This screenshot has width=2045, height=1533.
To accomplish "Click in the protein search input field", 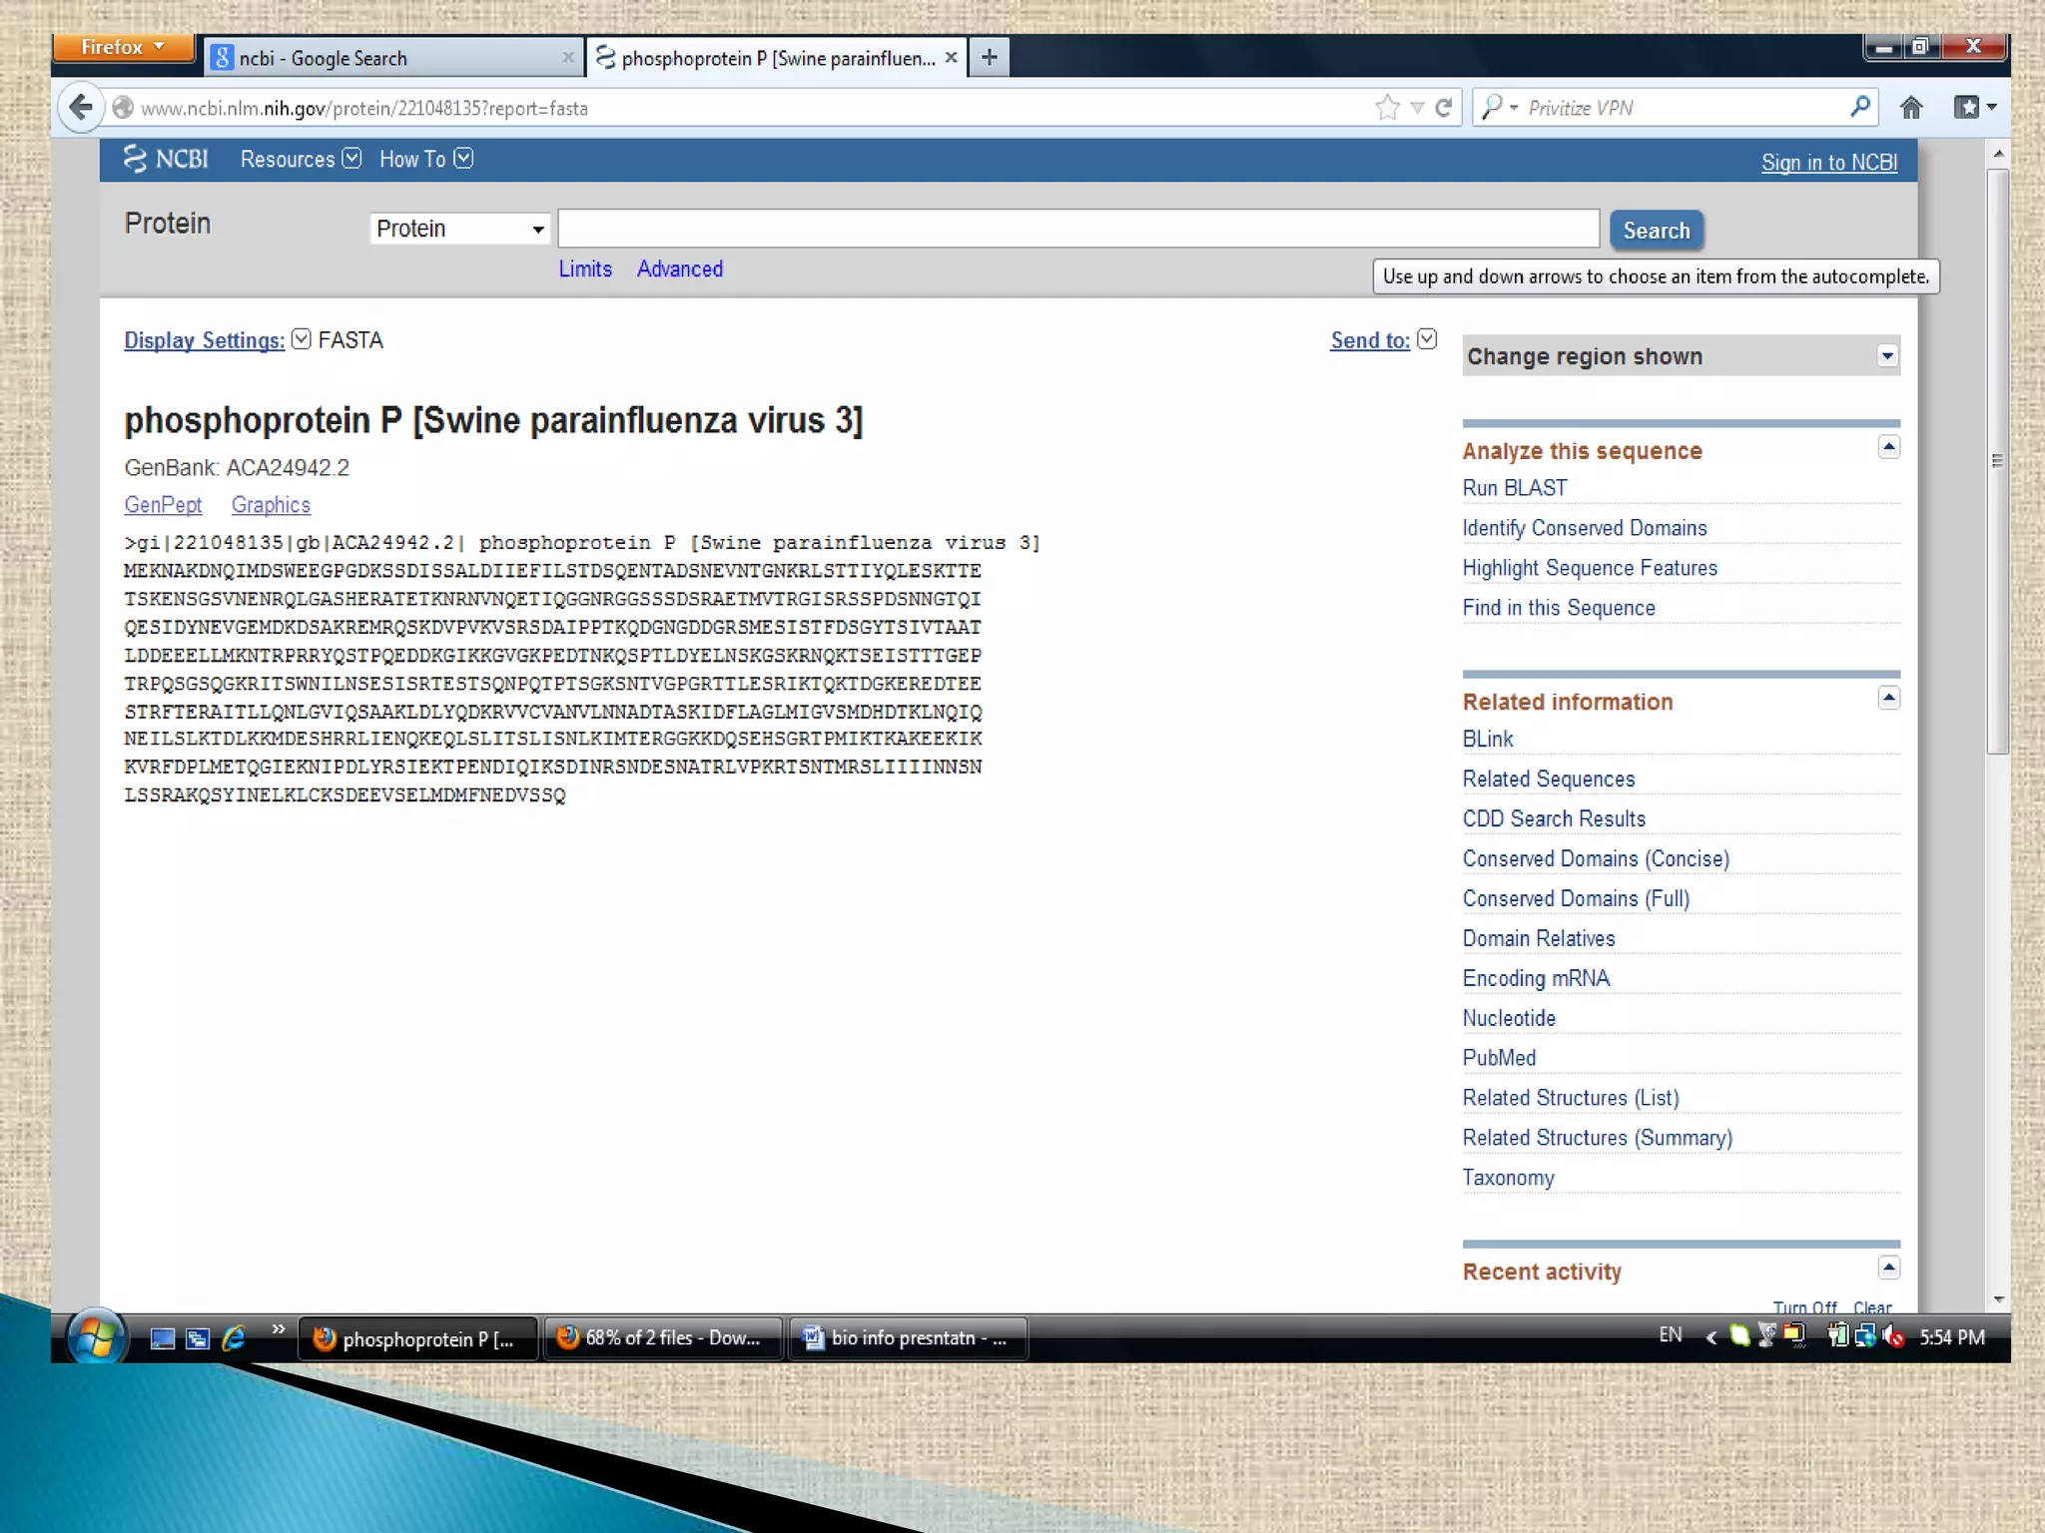I will tap(1078, 229).
